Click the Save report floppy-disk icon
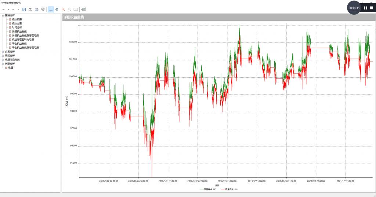 pos(24,10)
